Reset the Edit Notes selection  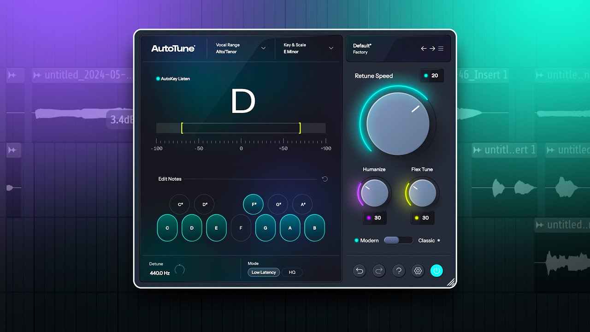pyautogui.click(x=324, y=179)
